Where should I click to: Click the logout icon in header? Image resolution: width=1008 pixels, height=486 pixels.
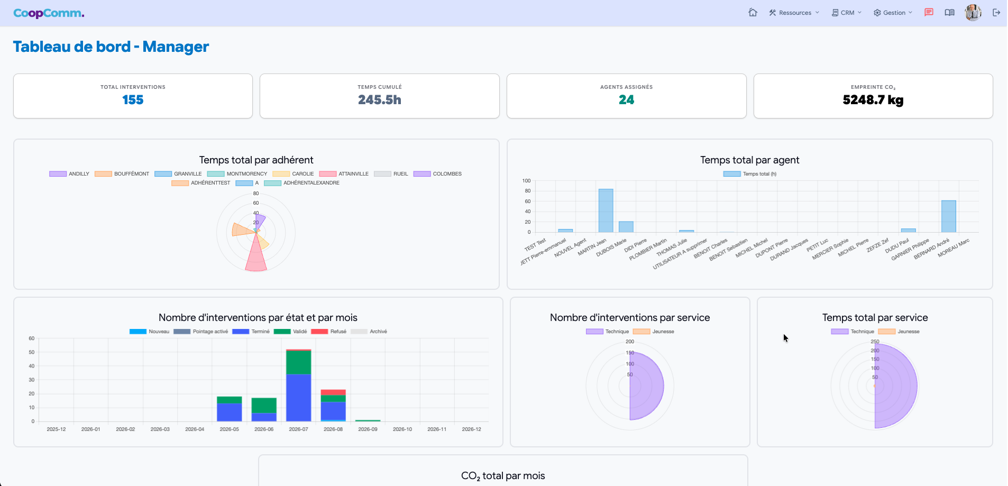coord(996,13)
